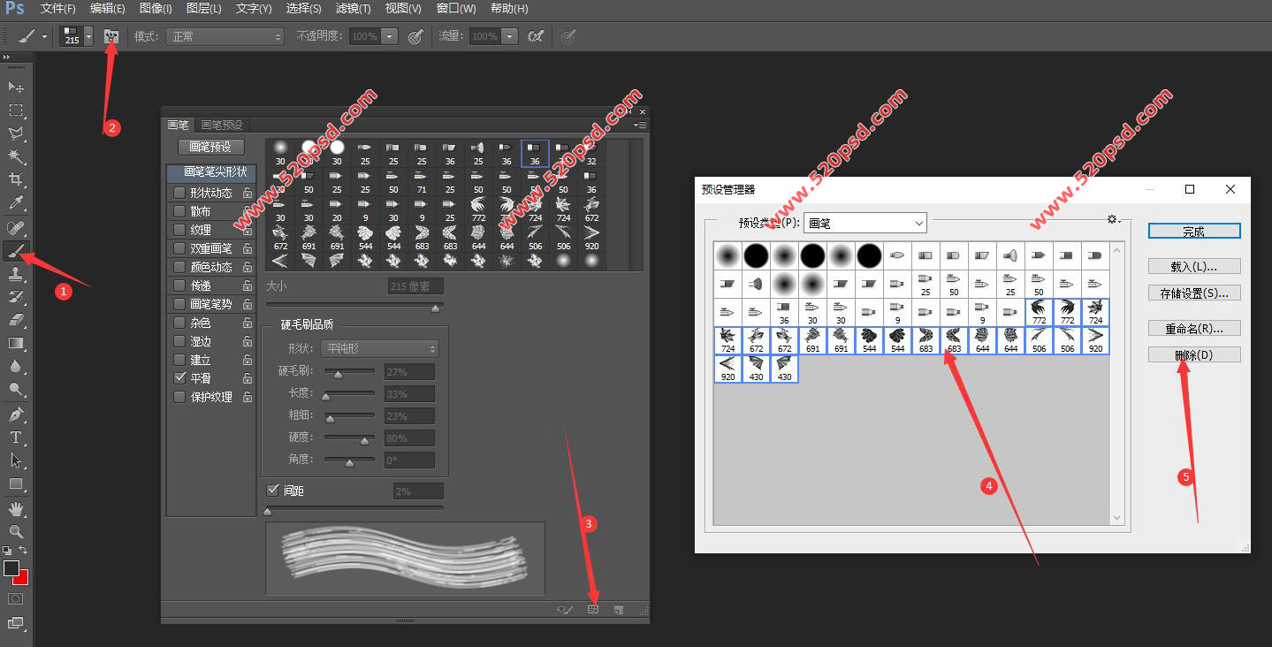1272x647 pixels.
Task: Select the Rectangular Marquee tool
Action: (16, 110)
